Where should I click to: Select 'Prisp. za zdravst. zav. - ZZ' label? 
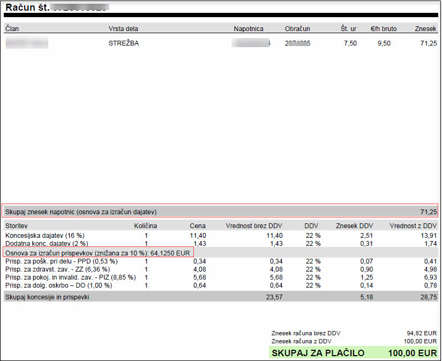click(x=57, y=269)
